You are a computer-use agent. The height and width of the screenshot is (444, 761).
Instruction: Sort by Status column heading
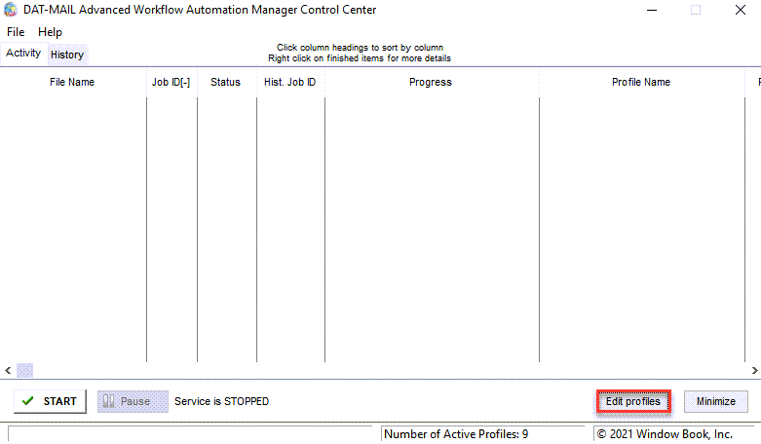(x=226, y=82)
